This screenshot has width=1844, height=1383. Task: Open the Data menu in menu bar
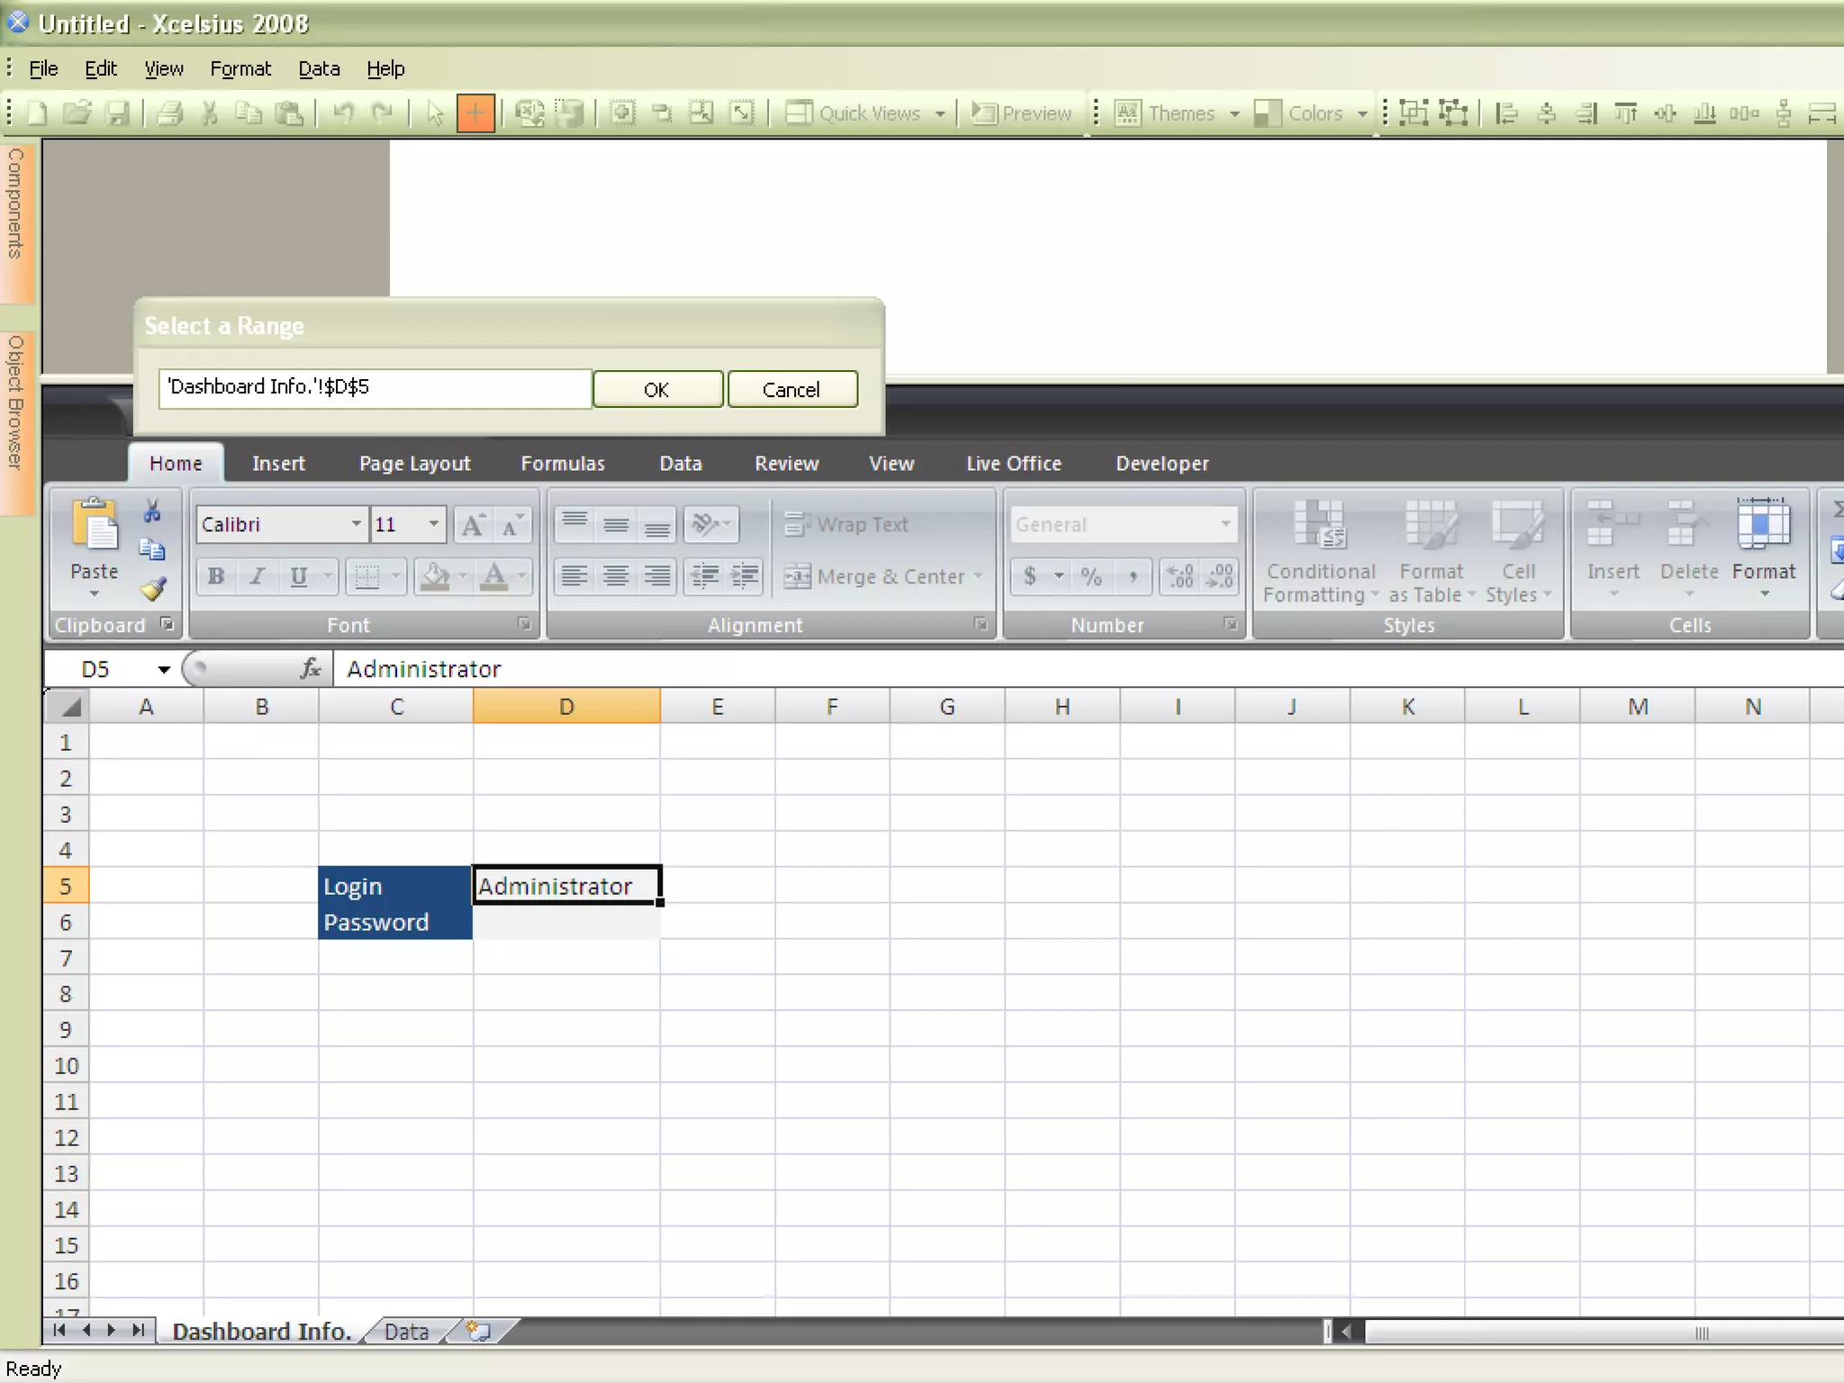tap(319, 68)
